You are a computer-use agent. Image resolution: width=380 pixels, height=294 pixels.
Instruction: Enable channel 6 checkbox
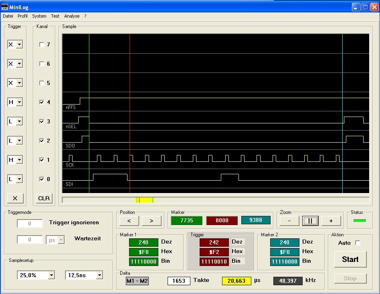(x=42, y=64)
